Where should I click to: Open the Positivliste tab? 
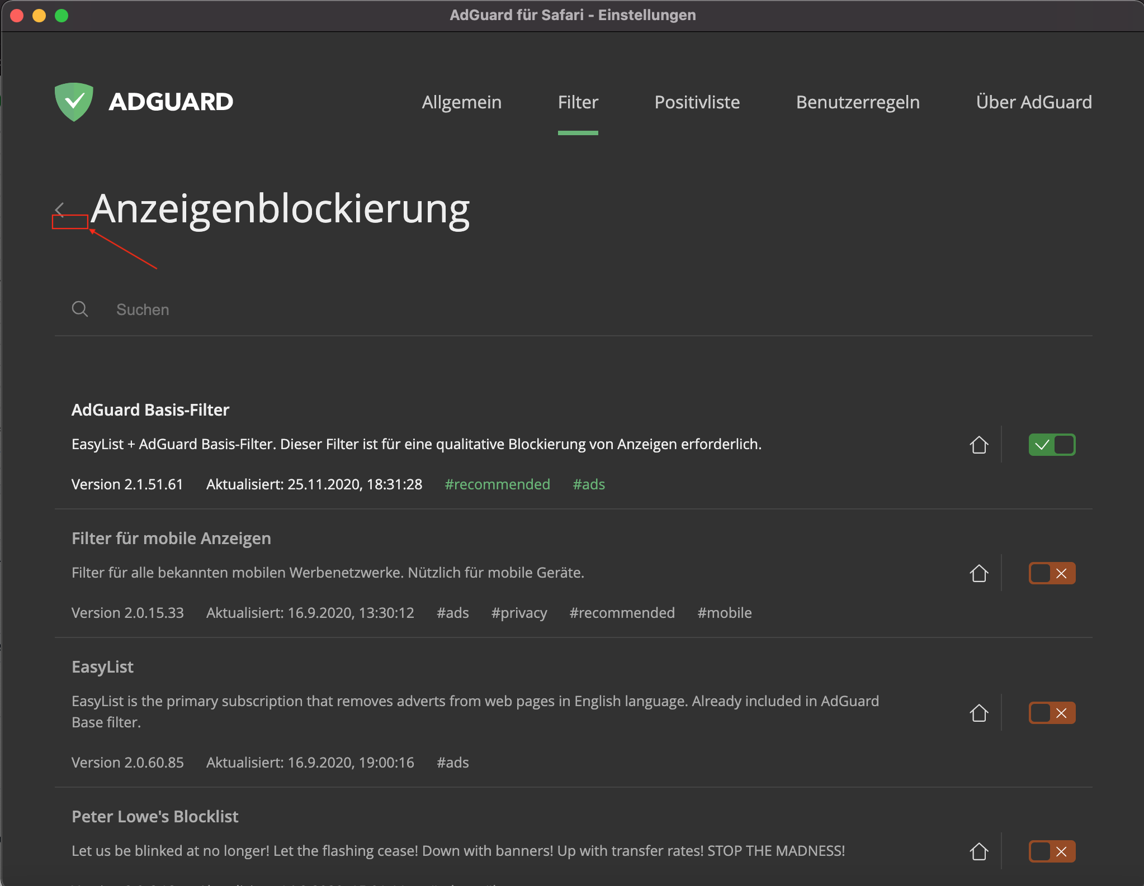[697, 102]
